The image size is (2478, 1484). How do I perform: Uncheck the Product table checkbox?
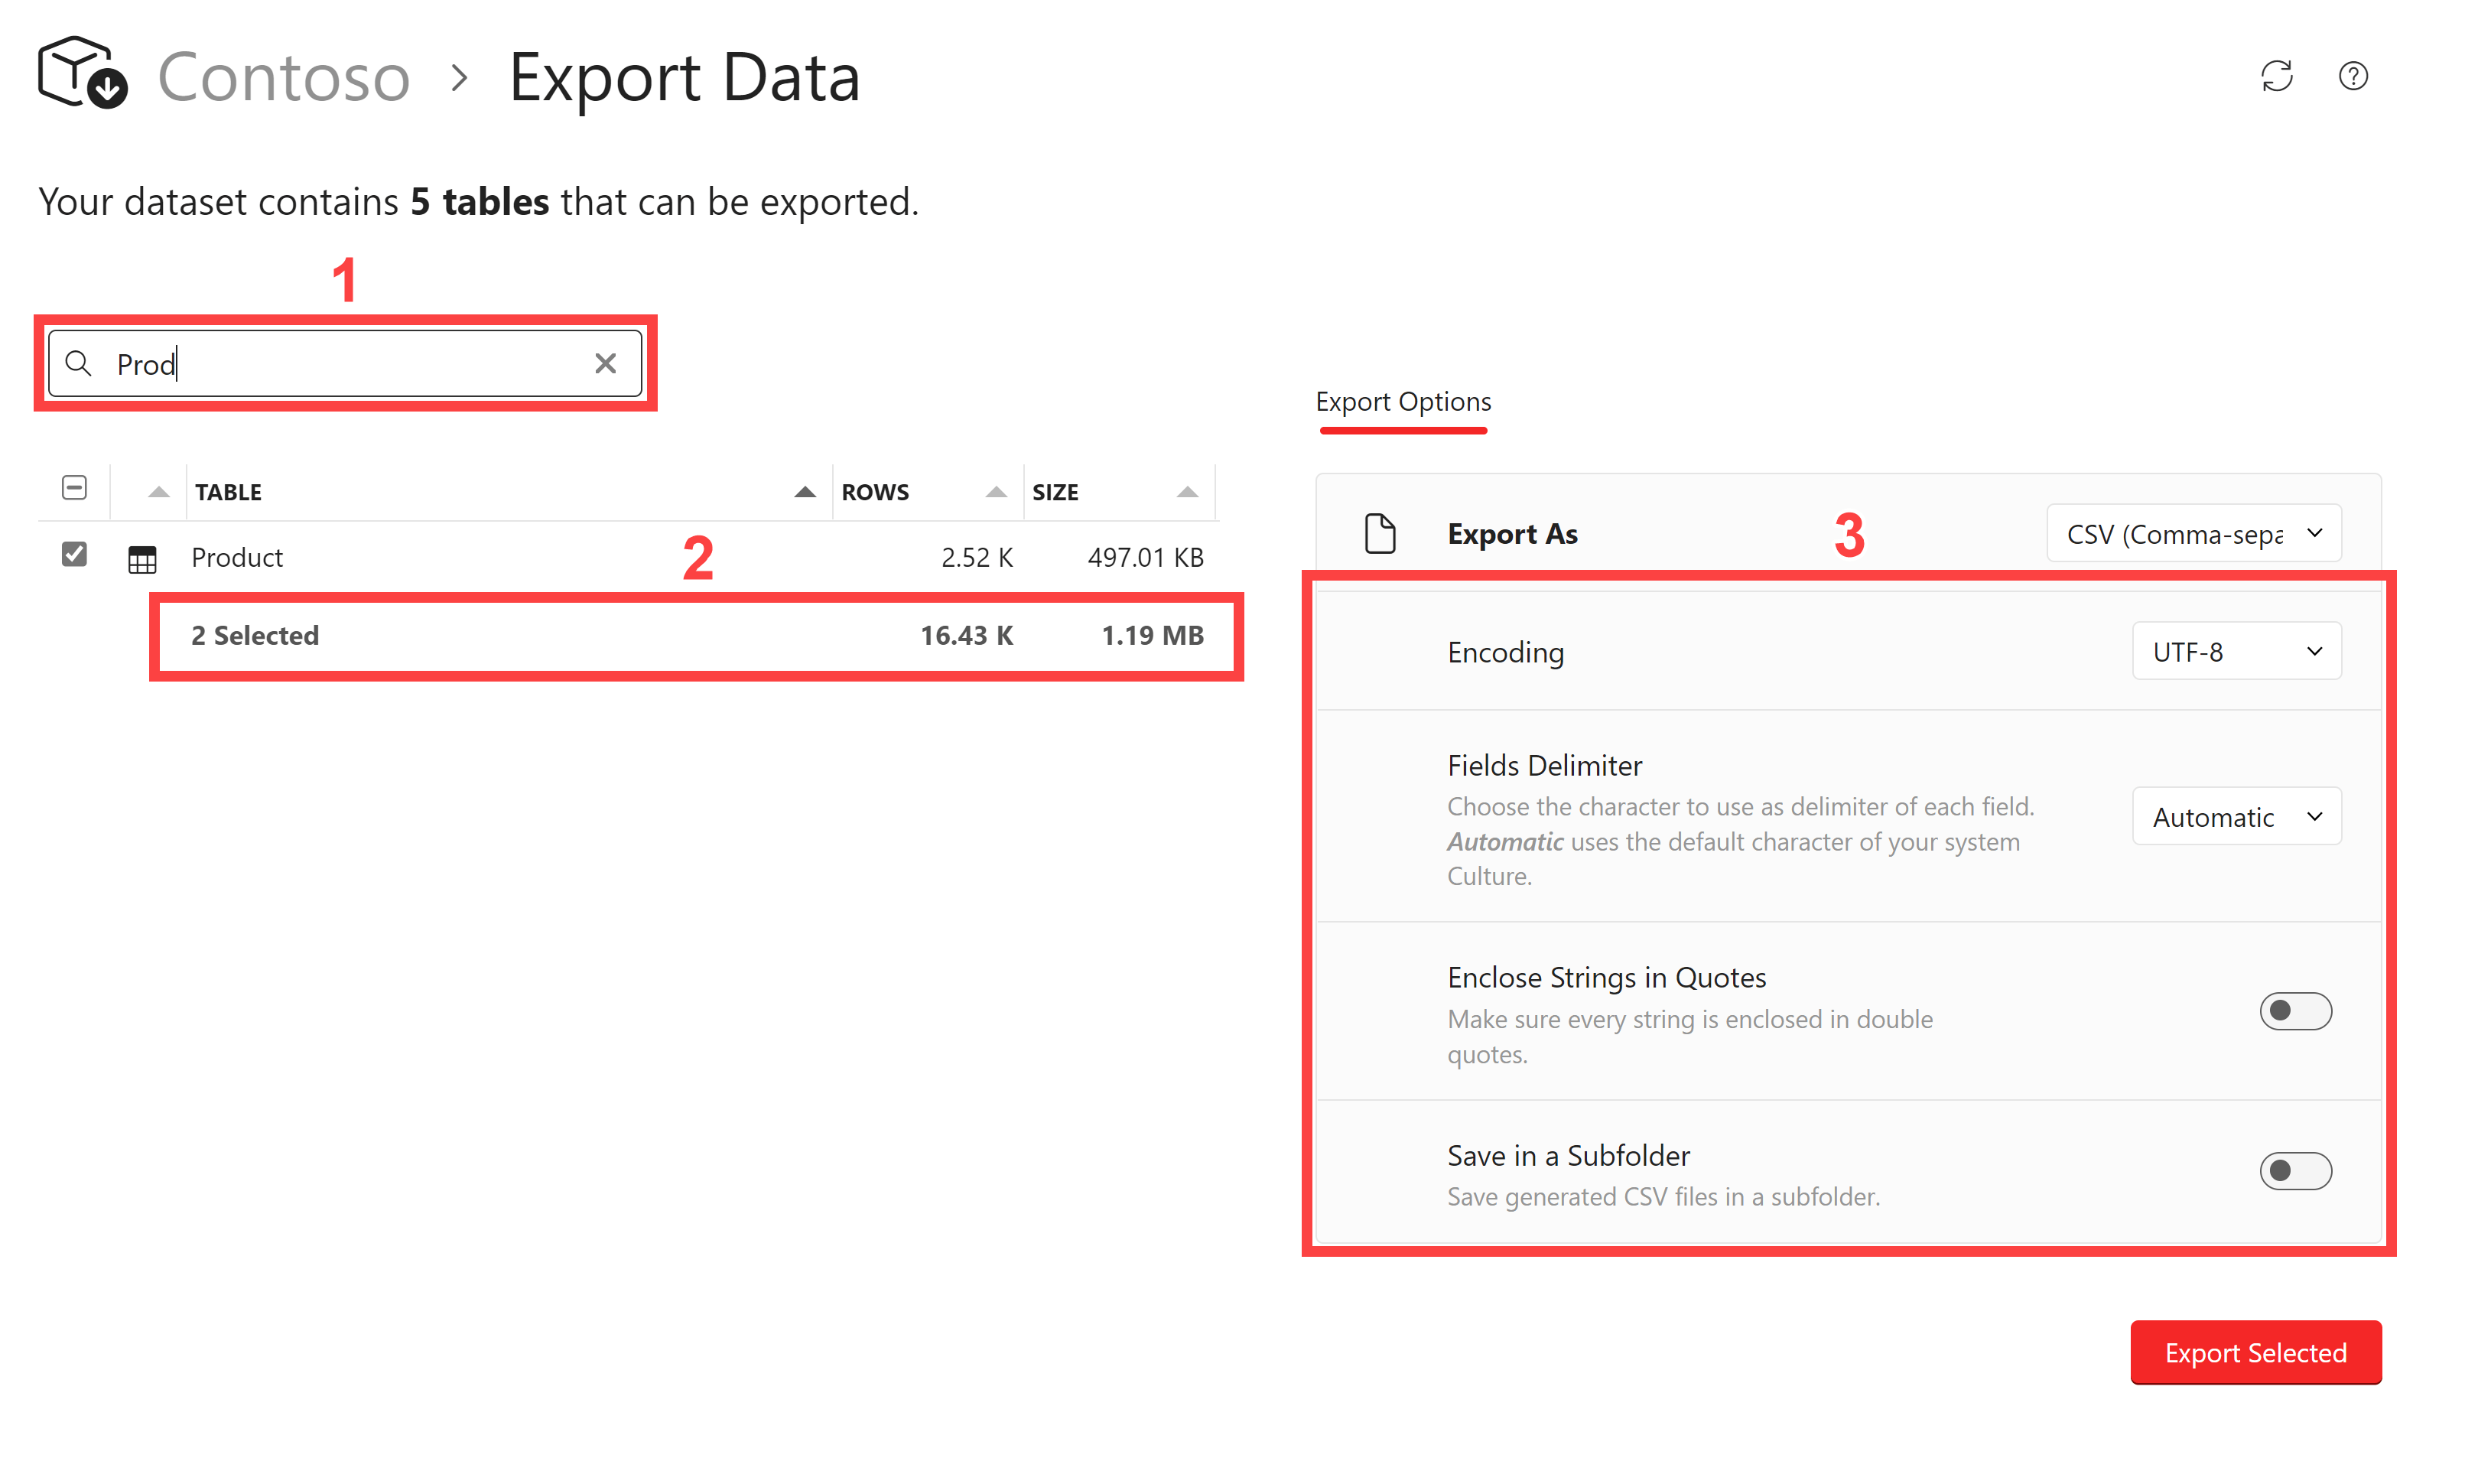coord(74,554)
